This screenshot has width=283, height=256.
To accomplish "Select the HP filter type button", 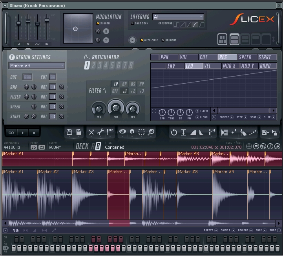I will point(141,84).
